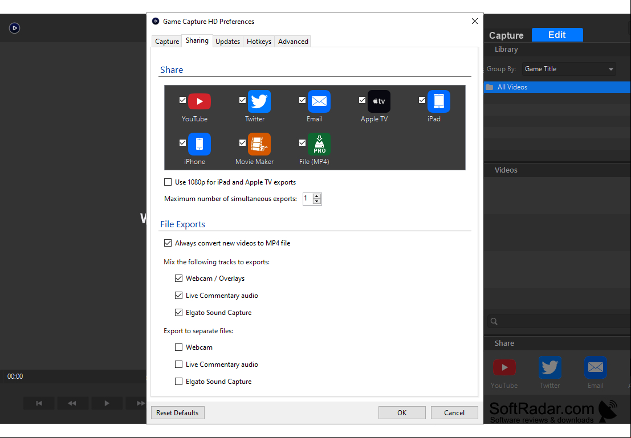The width and height of the screenshot is (631, 438).
Task: Enable Webcam export to separate file
Action: (178, 347)
